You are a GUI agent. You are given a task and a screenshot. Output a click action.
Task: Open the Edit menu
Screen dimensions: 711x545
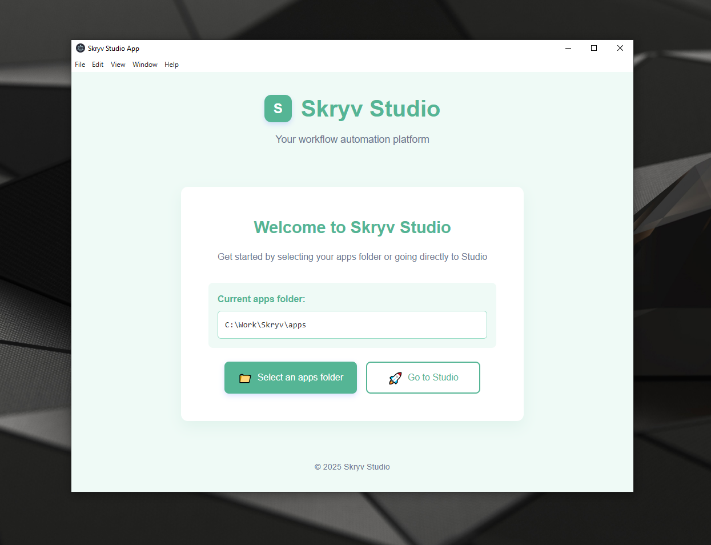98,65
